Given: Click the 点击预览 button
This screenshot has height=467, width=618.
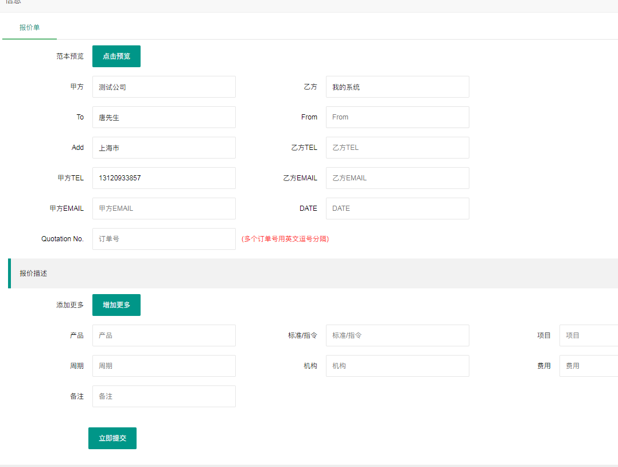Looking at the screenshot, I should click(x=116, y=56).
